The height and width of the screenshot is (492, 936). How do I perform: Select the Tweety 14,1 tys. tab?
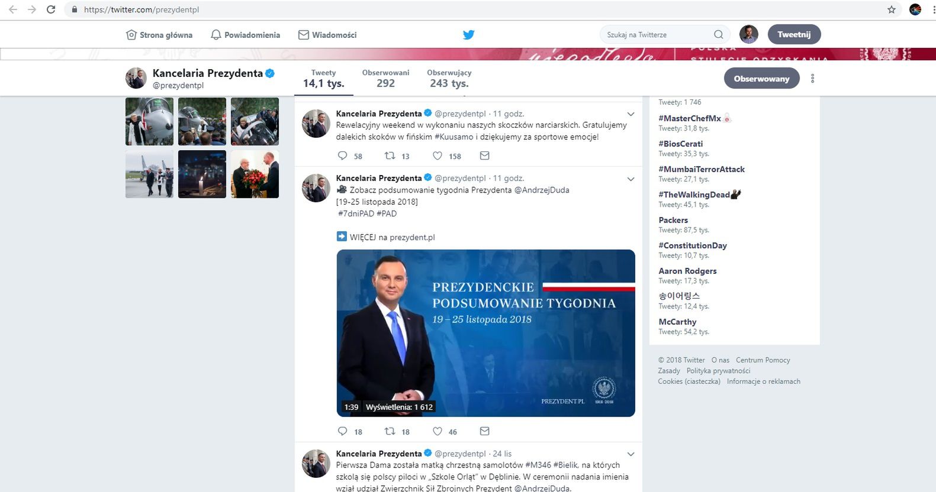(x=323, y=78)
